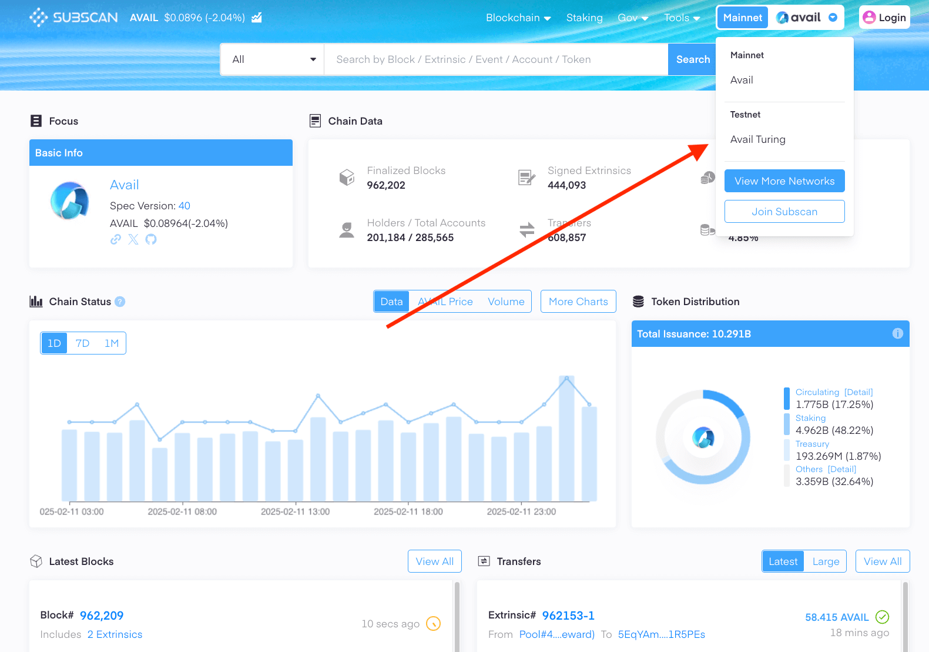Open the All search category dropdown
Screen dimensions: 929x652
coord(273,59)
